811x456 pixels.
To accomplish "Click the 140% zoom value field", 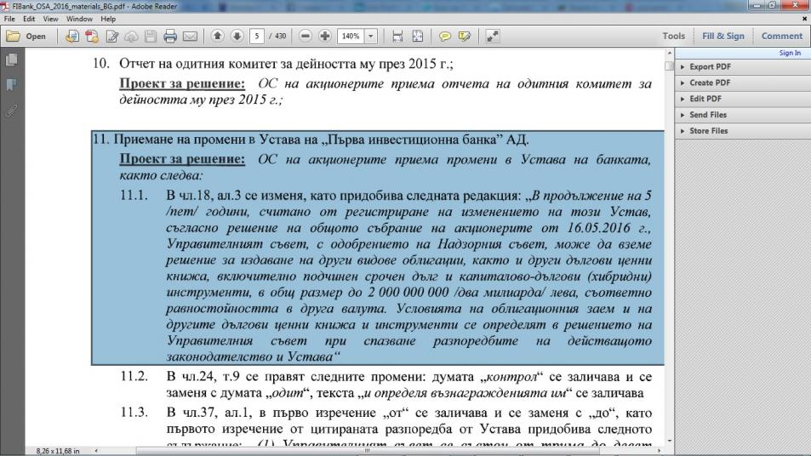I will point(351,37).
